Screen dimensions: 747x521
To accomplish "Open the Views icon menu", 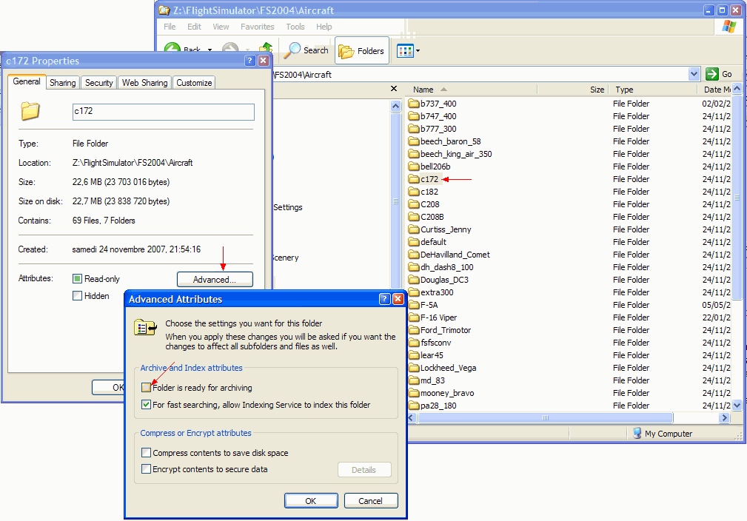I will click(405, 50).
